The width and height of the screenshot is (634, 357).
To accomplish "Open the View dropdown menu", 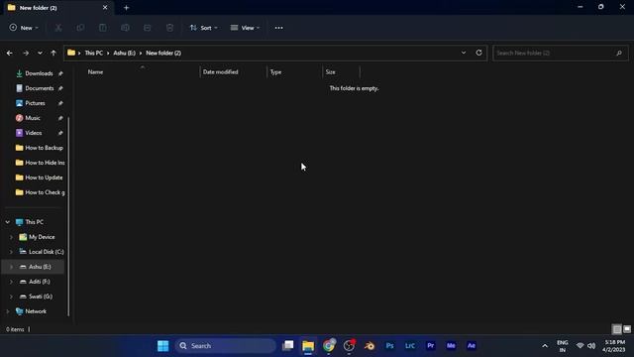I will [x=245, y=28].
